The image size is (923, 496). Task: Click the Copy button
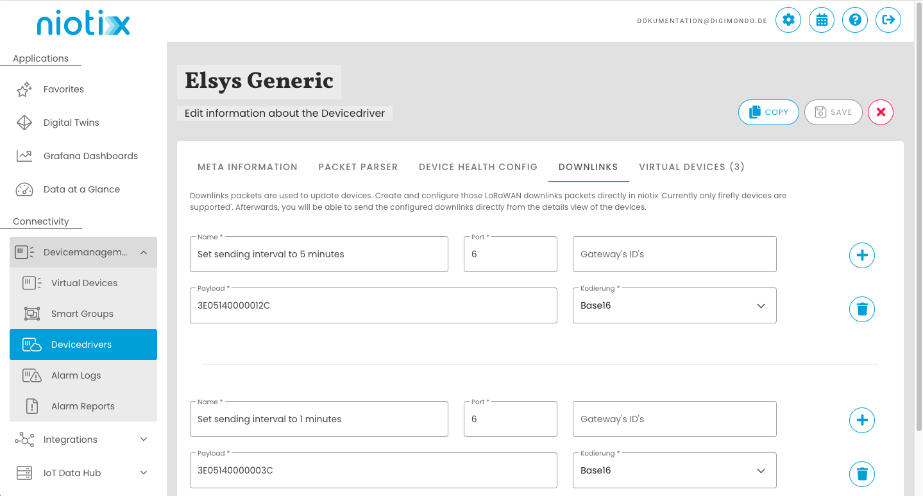(768, 112)
